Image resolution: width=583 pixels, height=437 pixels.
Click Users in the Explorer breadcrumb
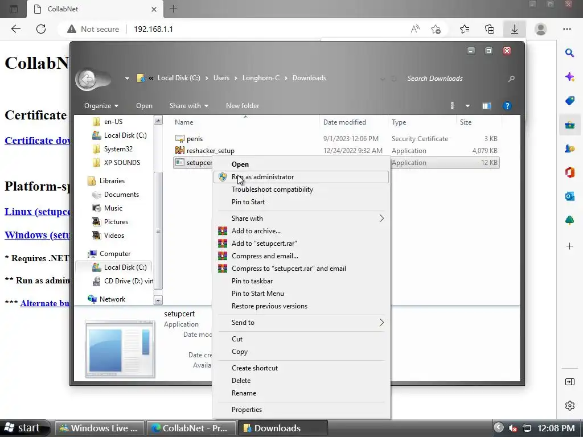[221, 78]
